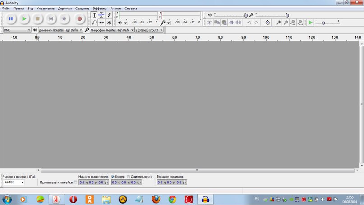Click the Cut scissors icon
This screenshot has width=364, height=205.
[x=210, y=23]
